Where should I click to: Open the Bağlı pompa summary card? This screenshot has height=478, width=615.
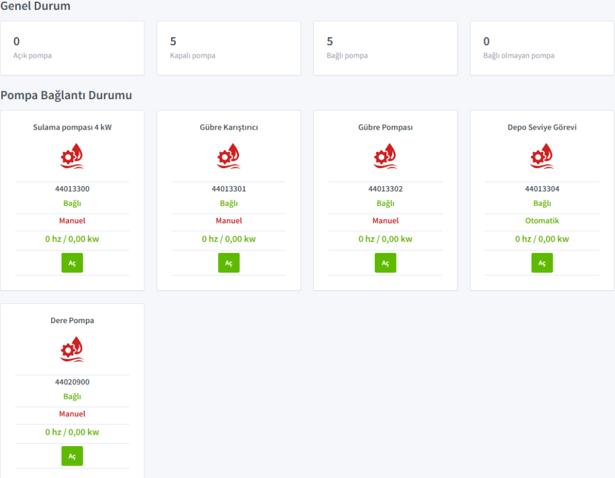[x=386, y=48]
